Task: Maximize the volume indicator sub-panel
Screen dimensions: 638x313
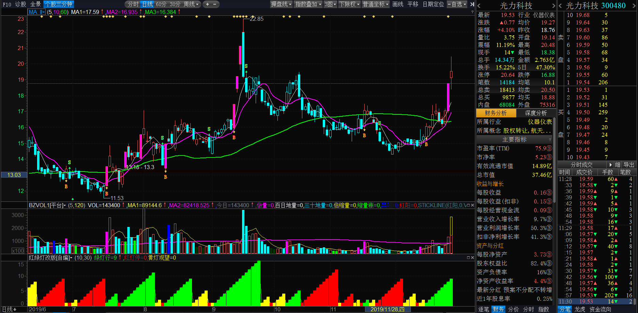Action: (x=468, y=205)
